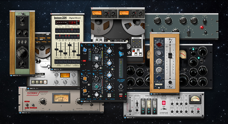Click the Lexicon 224 red LED display

click(x=67, y=22)
